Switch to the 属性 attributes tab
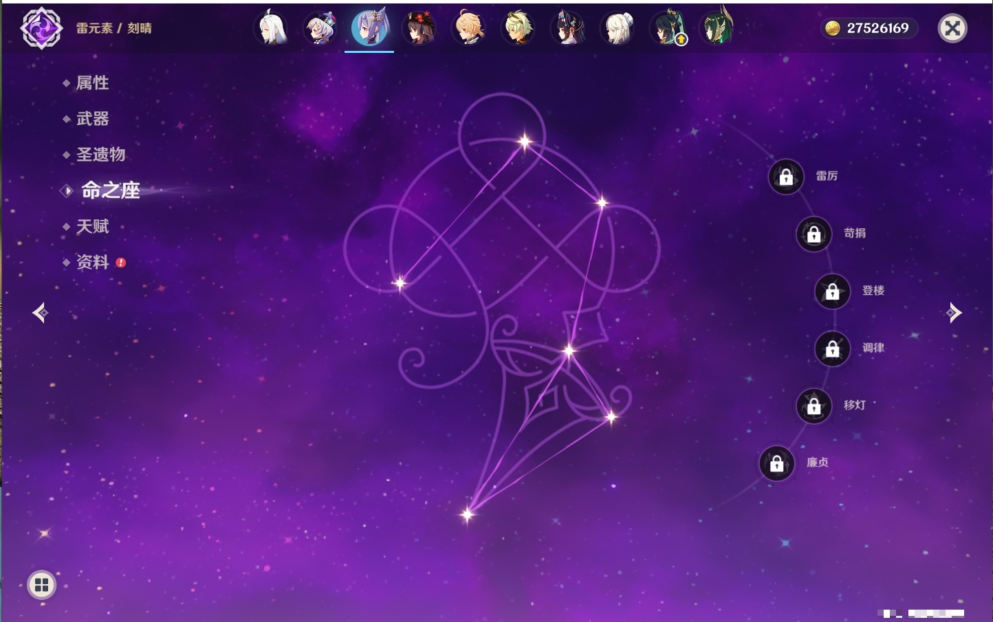 pos(92,83)
